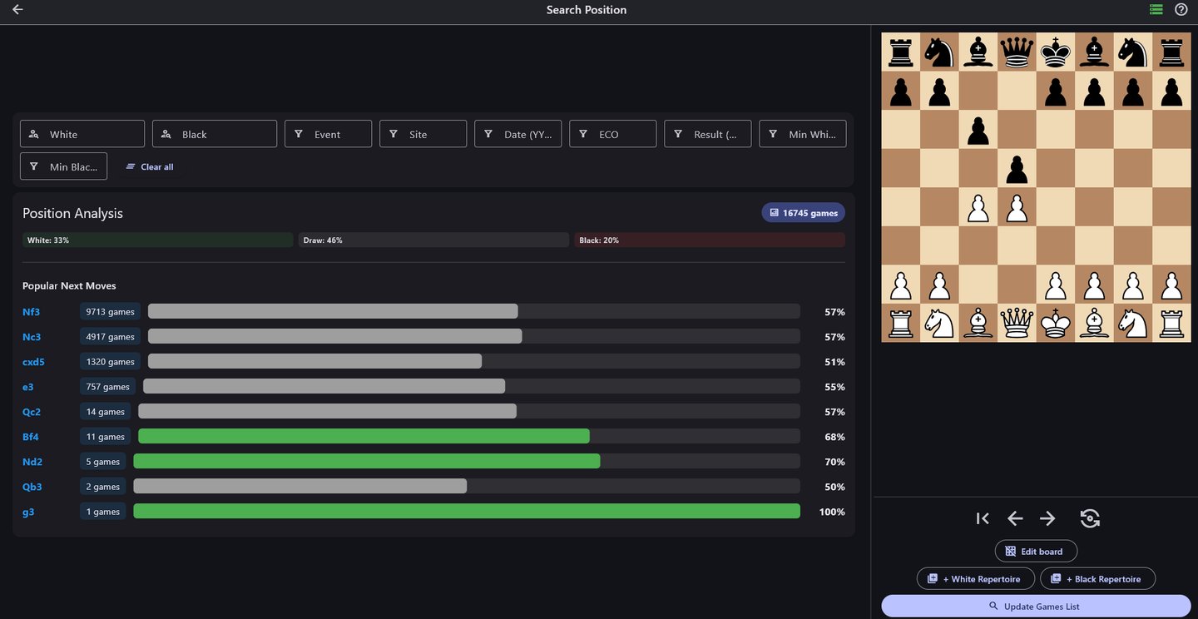Viewport: 1198px width, 619px height.
Task: Select the white bishop on c1
Action: 978,322
